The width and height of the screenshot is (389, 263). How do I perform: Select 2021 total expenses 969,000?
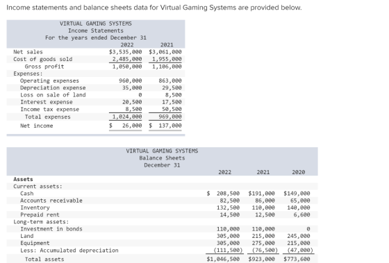point(170,117)
